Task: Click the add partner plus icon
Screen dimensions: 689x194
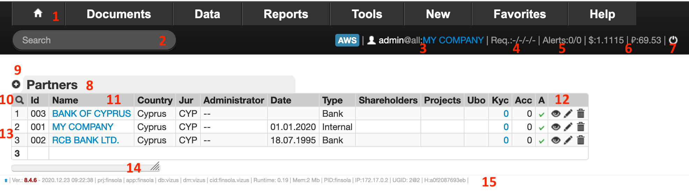Action: (16, 84)
